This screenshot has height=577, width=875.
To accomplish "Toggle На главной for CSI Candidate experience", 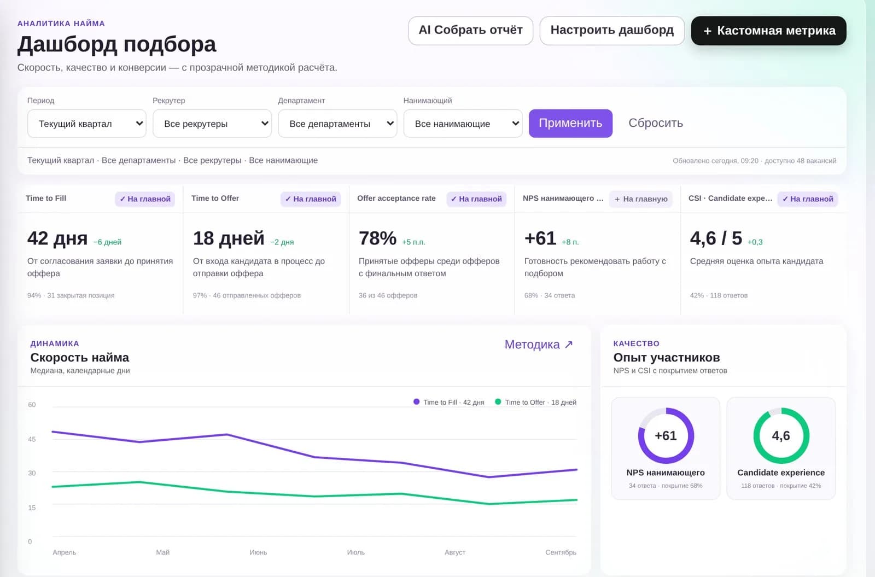I will coord(808,199).
